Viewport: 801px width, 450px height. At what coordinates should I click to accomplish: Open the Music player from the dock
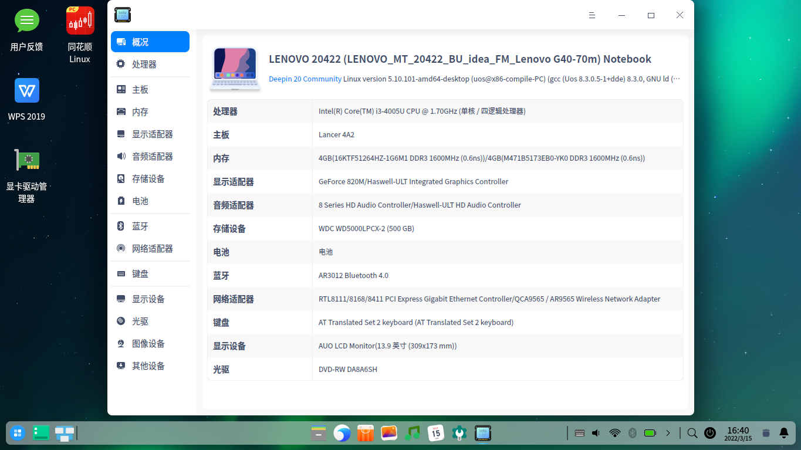tap(413, 433)
